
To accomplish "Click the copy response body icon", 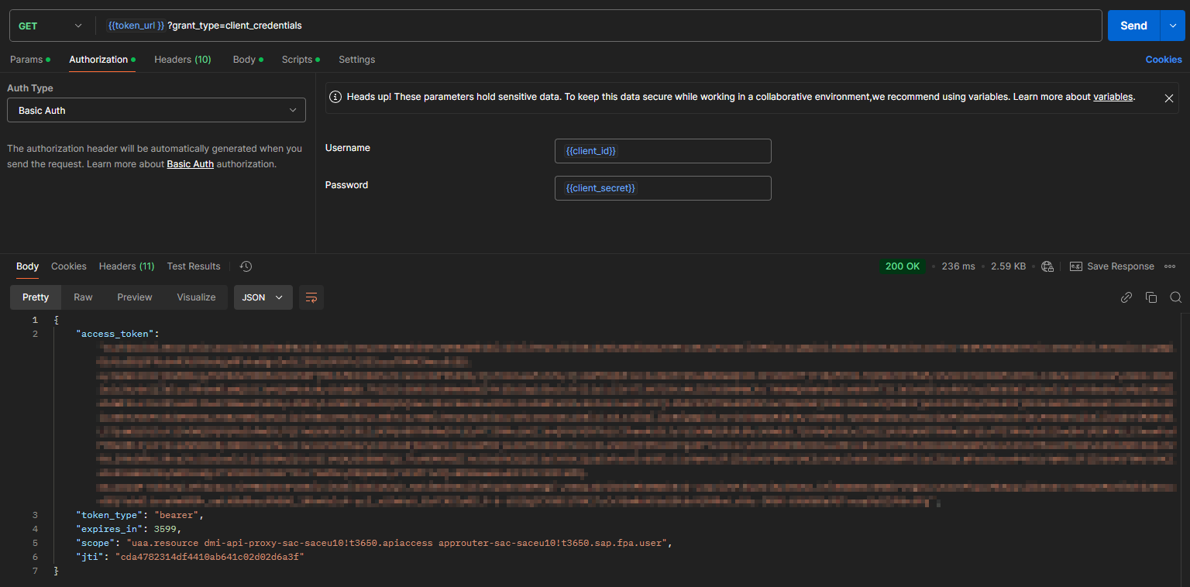I will [x=1151, y=297].
